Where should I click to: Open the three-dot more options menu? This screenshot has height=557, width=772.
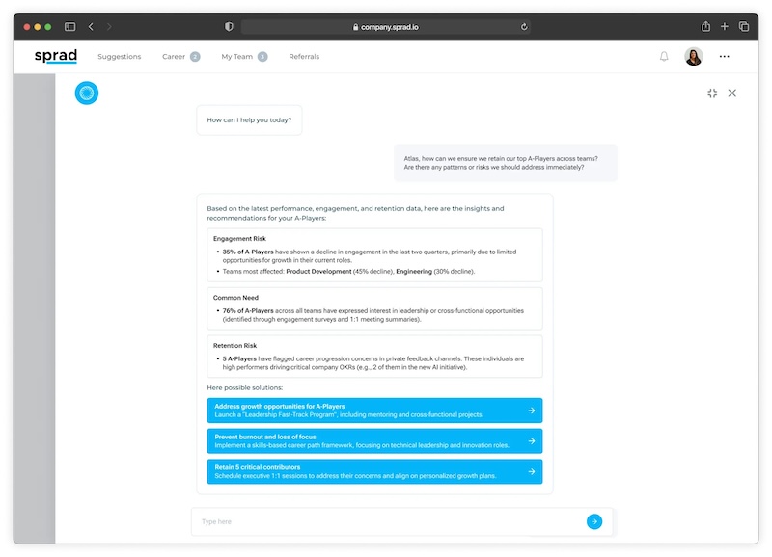pos(725,57)
